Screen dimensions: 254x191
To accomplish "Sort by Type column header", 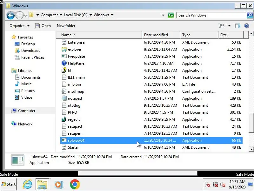I will coord(199,35).
